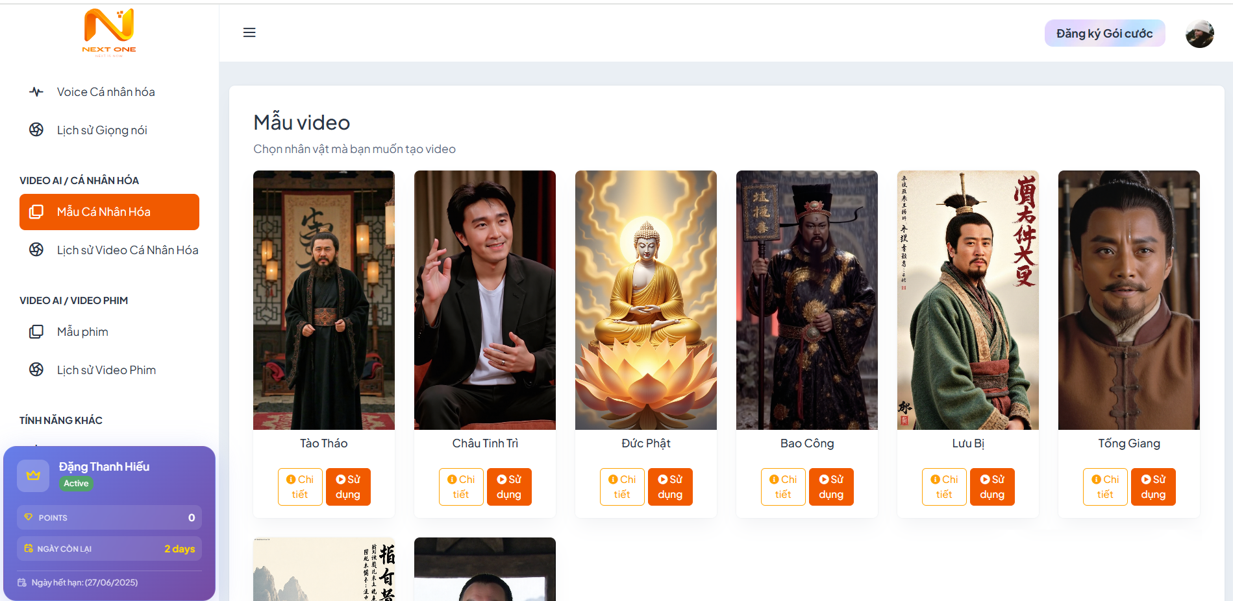
Task: Click the Ngày hết hạn: (27/06/2025) text
Action: tap(84, 582)
